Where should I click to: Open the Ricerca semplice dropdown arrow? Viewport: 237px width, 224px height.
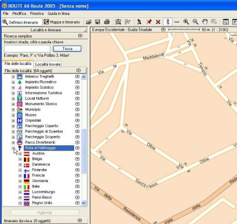click(x=80, y=36)
